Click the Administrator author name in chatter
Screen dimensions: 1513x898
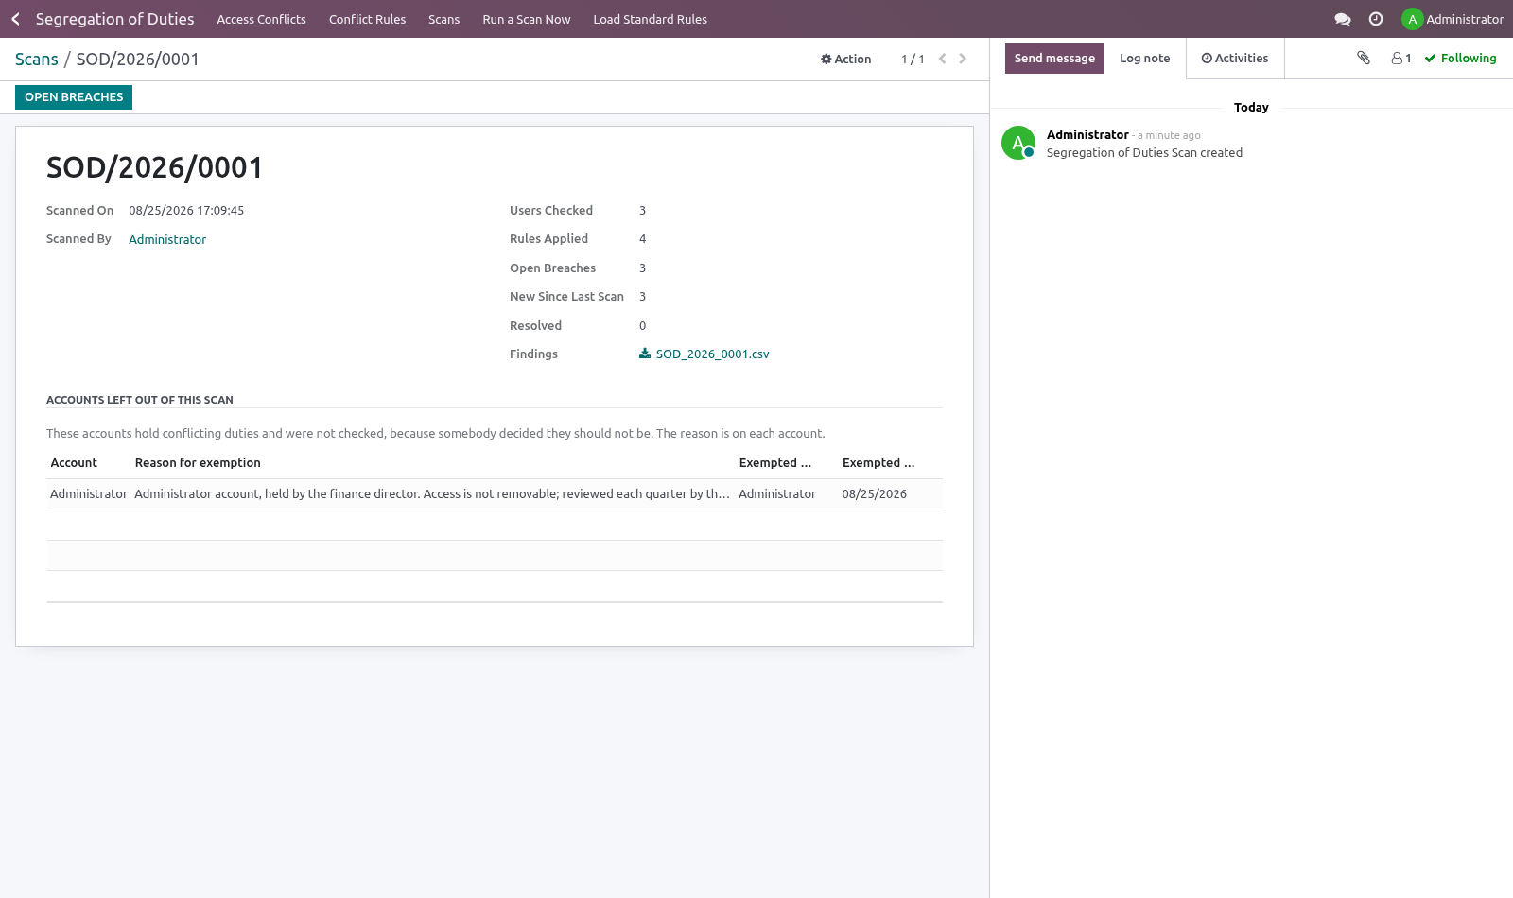(1087, 135)
